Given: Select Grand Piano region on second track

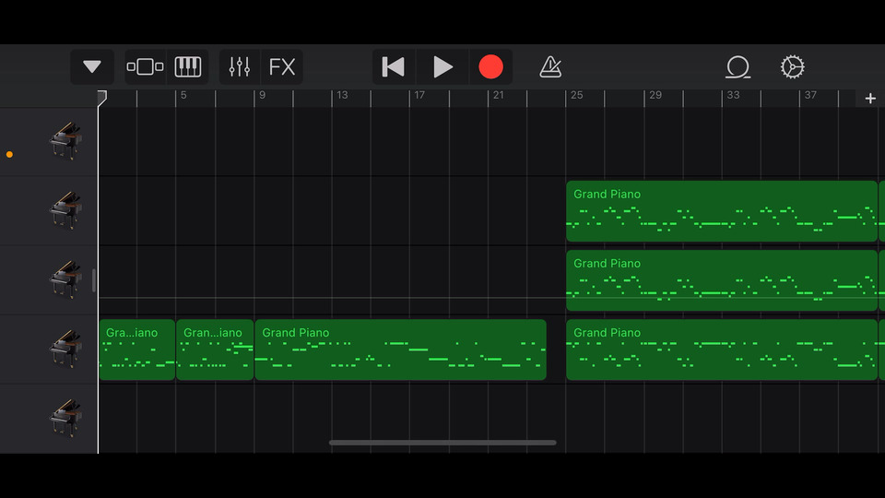Looking at the screenshot, I should pyautogui.click(x=722, y=211).
